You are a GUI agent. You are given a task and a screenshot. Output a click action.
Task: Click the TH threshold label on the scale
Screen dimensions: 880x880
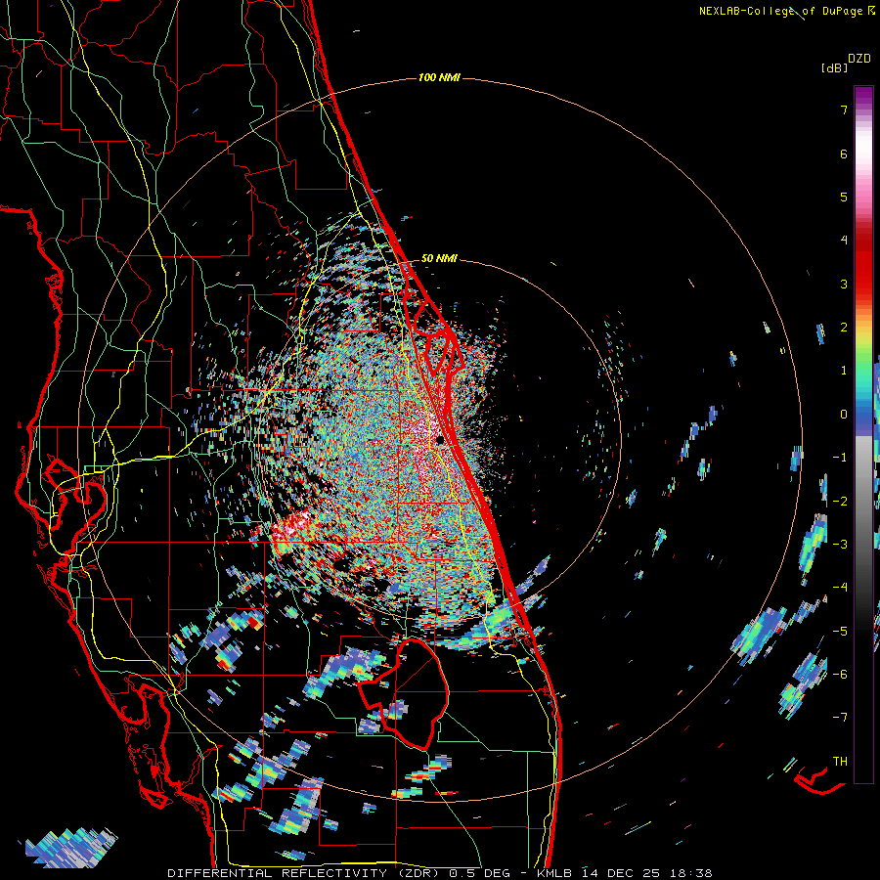[840, 761]
